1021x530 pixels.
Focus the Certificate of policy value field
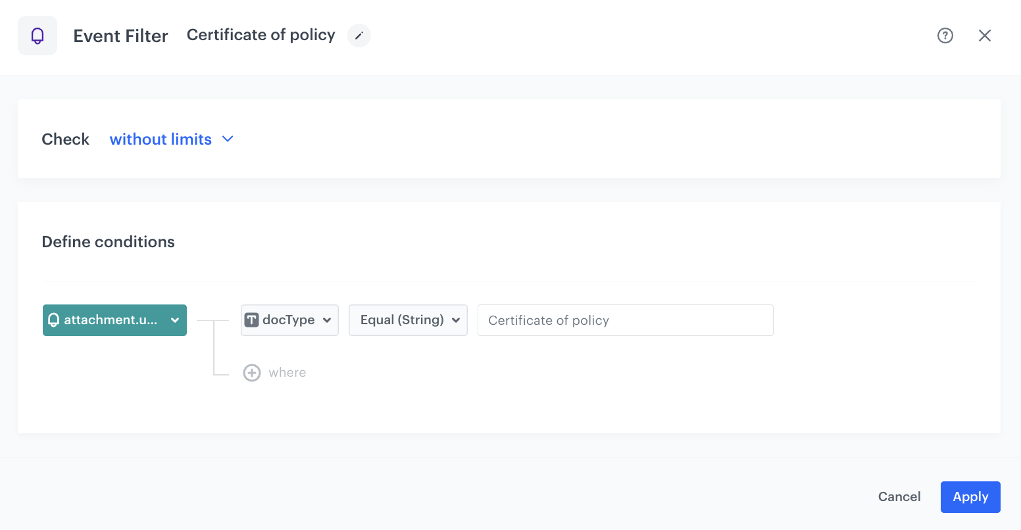pos(625,320)
